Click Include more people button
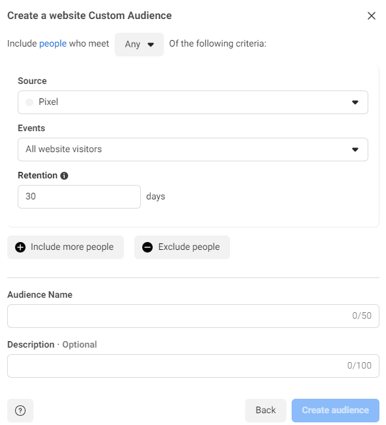 tap(66, 247)
